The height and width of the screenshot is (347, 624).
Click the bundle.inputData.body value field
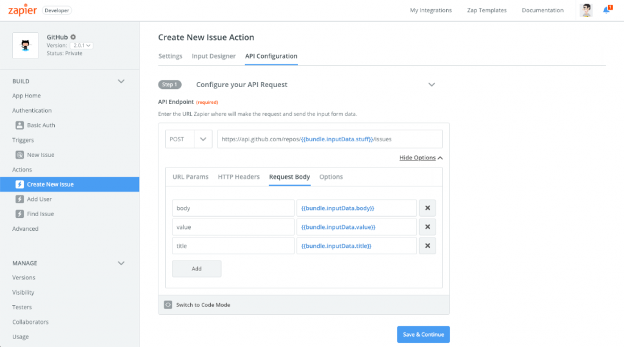(356, 208)
